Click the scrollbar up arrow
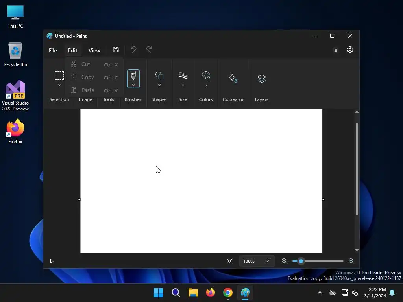 (357, 112)
